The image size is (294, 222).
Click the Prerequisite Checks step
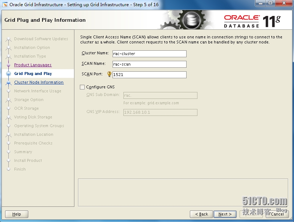(33, 143)
